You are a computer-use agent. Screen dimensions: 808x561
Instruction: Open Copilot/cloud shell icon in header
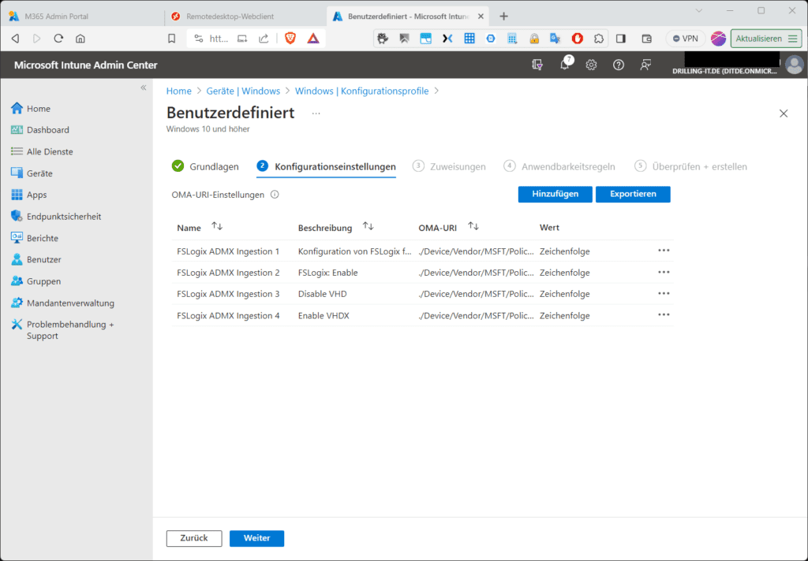[537, 65]
